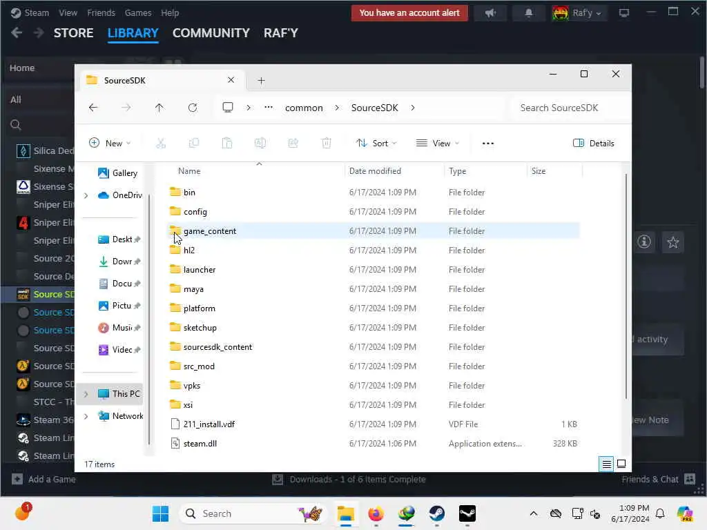Image resolution: width=707 pixels, height=530 pixels.
Task: Open Windows Start menu
Action: 160,513
